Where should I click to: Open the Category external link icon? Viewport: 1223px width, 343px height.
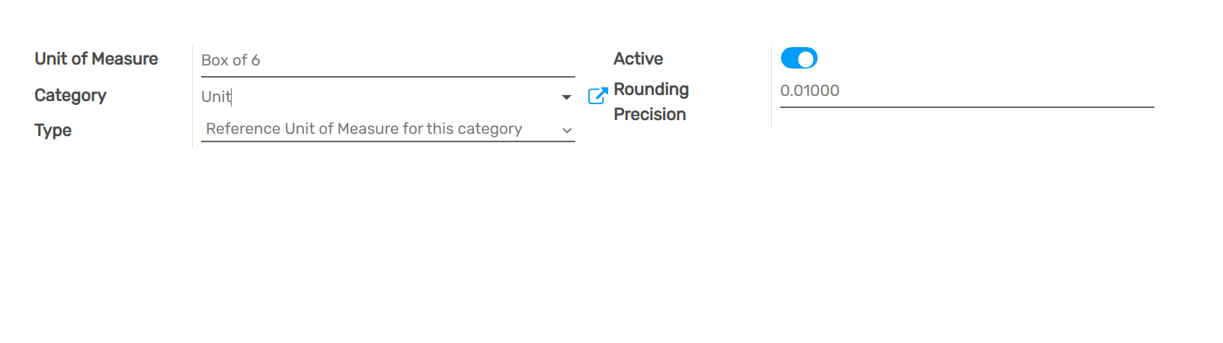tap(597, 96)
